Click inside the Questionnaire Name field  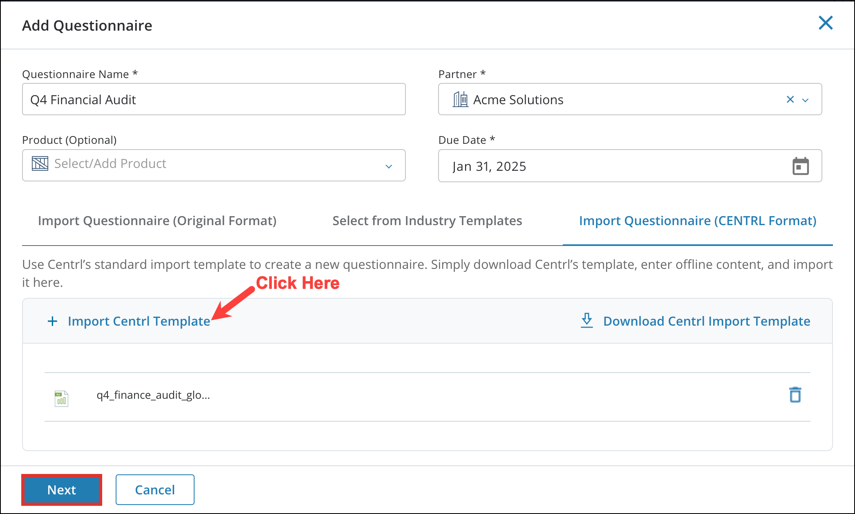pyautogui.click(x=213, y=99)
